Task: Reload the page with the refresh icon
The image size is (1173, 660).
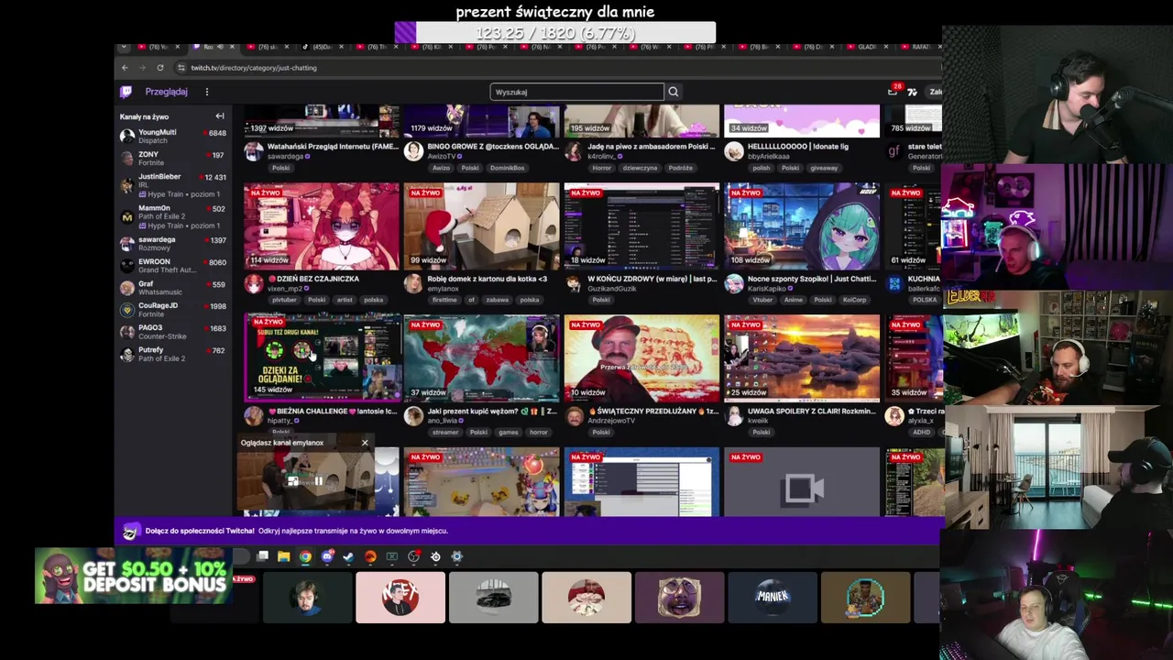Action: pyautogui.click(x=160, y=68)
